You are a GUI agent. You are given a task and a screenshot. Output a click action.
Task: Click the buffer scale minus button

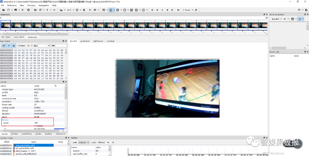tap(108, 142)
